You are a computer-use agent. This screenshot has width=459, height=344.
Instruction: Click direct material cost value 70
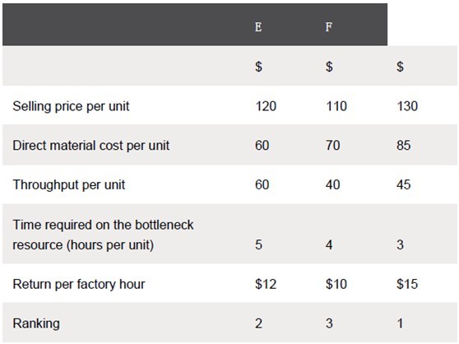(x=333, y=146)
